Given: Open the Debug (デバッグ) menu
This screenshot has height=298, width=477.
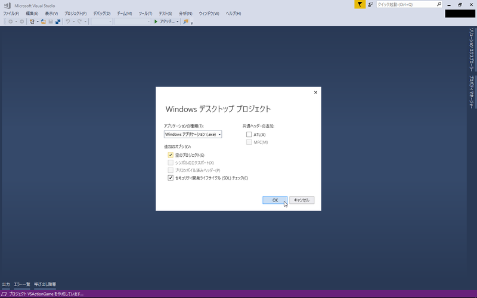Looking at the screenshot, I should click(101, 13).
